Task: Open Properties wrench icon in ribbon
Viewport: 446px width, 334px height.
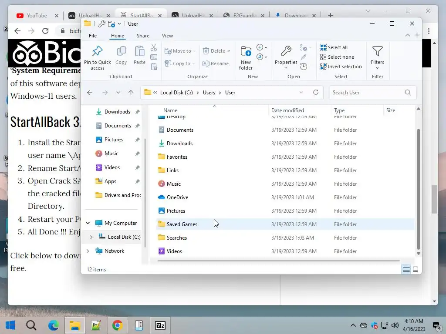Action: tap(286, 51)
